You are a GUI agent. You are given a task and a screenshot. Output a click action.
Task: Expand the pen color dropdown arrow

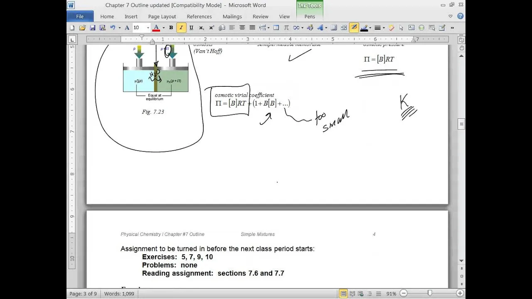(370, 28)
